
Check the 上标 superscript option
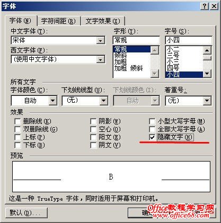(x=17, y=137)
